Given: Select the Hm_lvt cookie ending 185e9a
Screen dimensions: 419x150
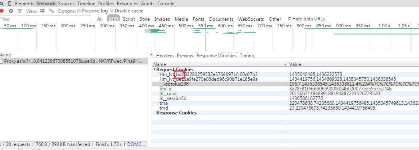Looking at the screenshot, I should pyautogui.click(x=285, y=79).
